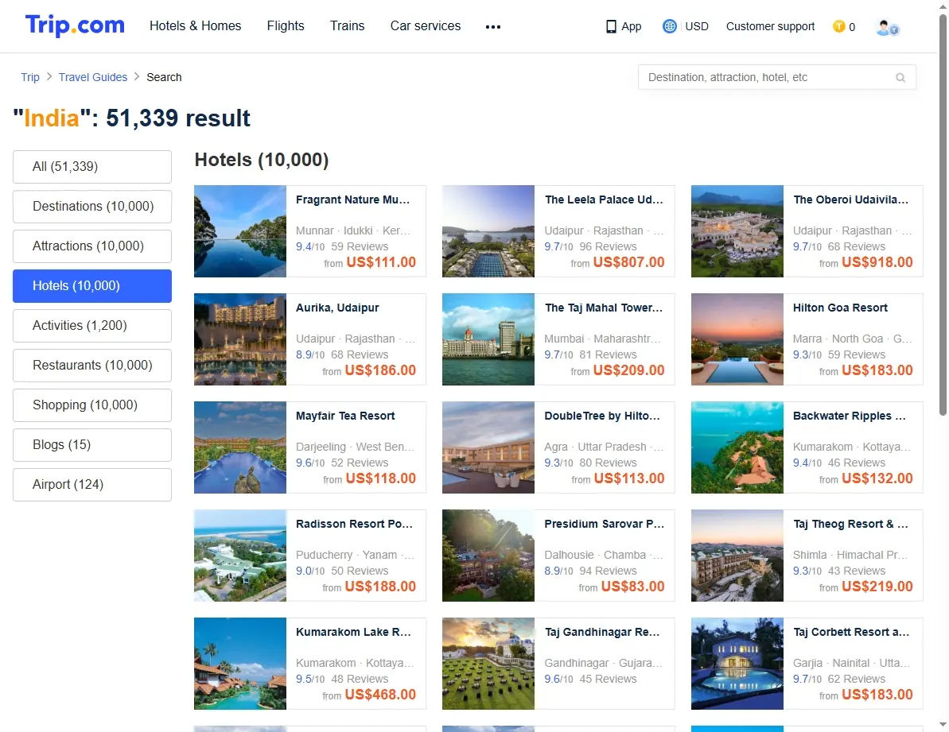The image size is (949, 732).
Task: Click the search magnifier icon
Action: tap(900, 77)
